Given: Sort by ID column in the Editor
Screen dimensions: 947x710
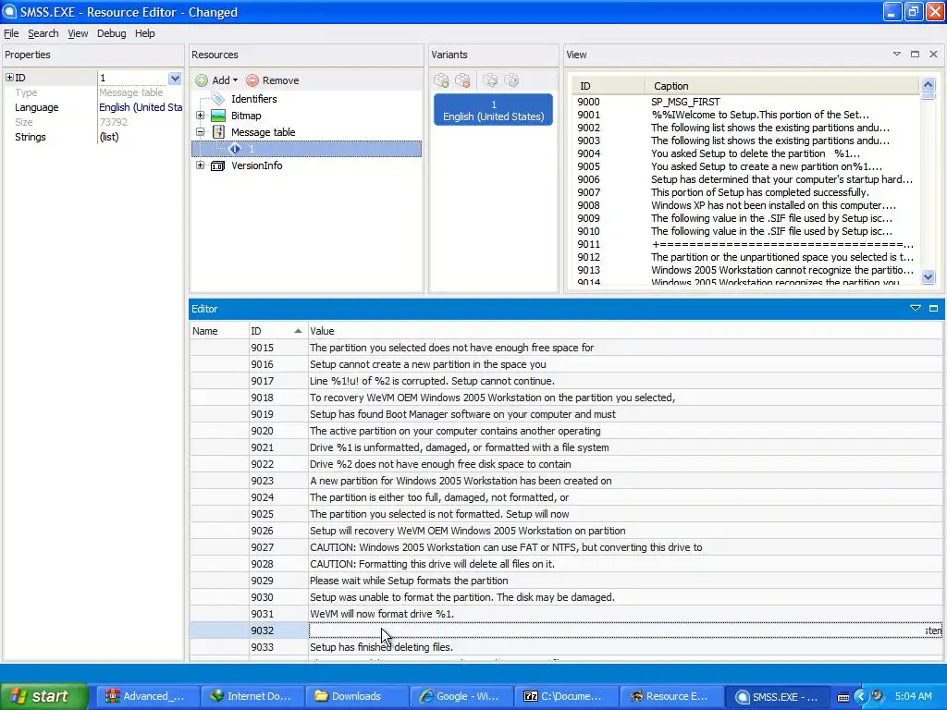Looking at the screenshot, I should 277,331.
